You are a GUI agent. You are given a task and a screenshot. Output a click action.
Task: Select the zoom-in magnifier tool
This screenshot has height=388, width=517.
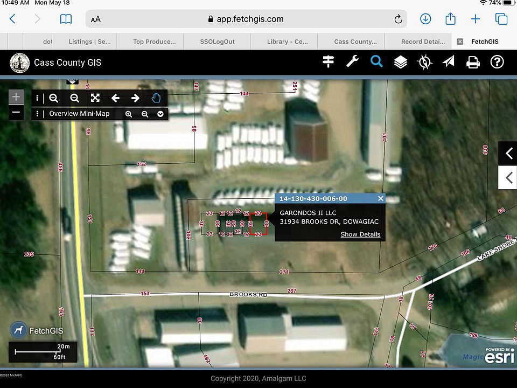tap(54, 98)
